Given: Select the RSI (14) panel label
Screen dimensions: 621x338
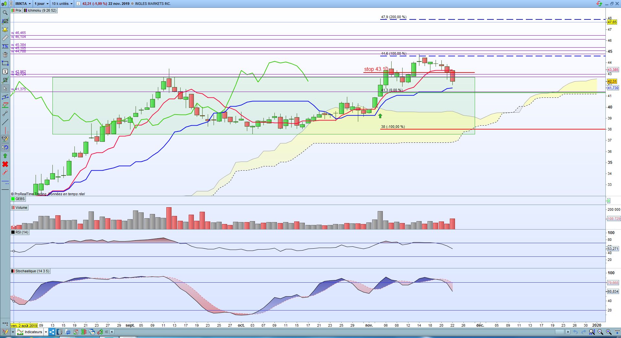Looking at the screenshot, I should coord(20,232).
